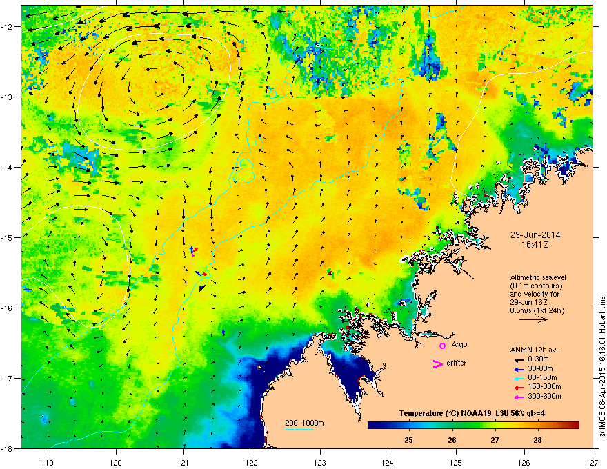Click the latitude axis label -12
The image size is (607, 469).
pyautogui.click(x=8, y=27)
